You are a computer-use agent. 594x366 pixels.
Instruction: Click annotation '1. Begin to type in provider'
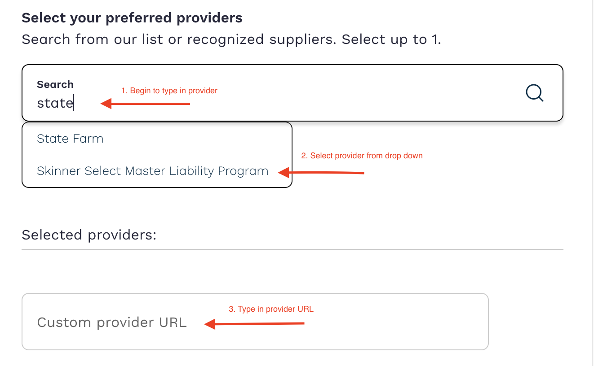point(169,91)
